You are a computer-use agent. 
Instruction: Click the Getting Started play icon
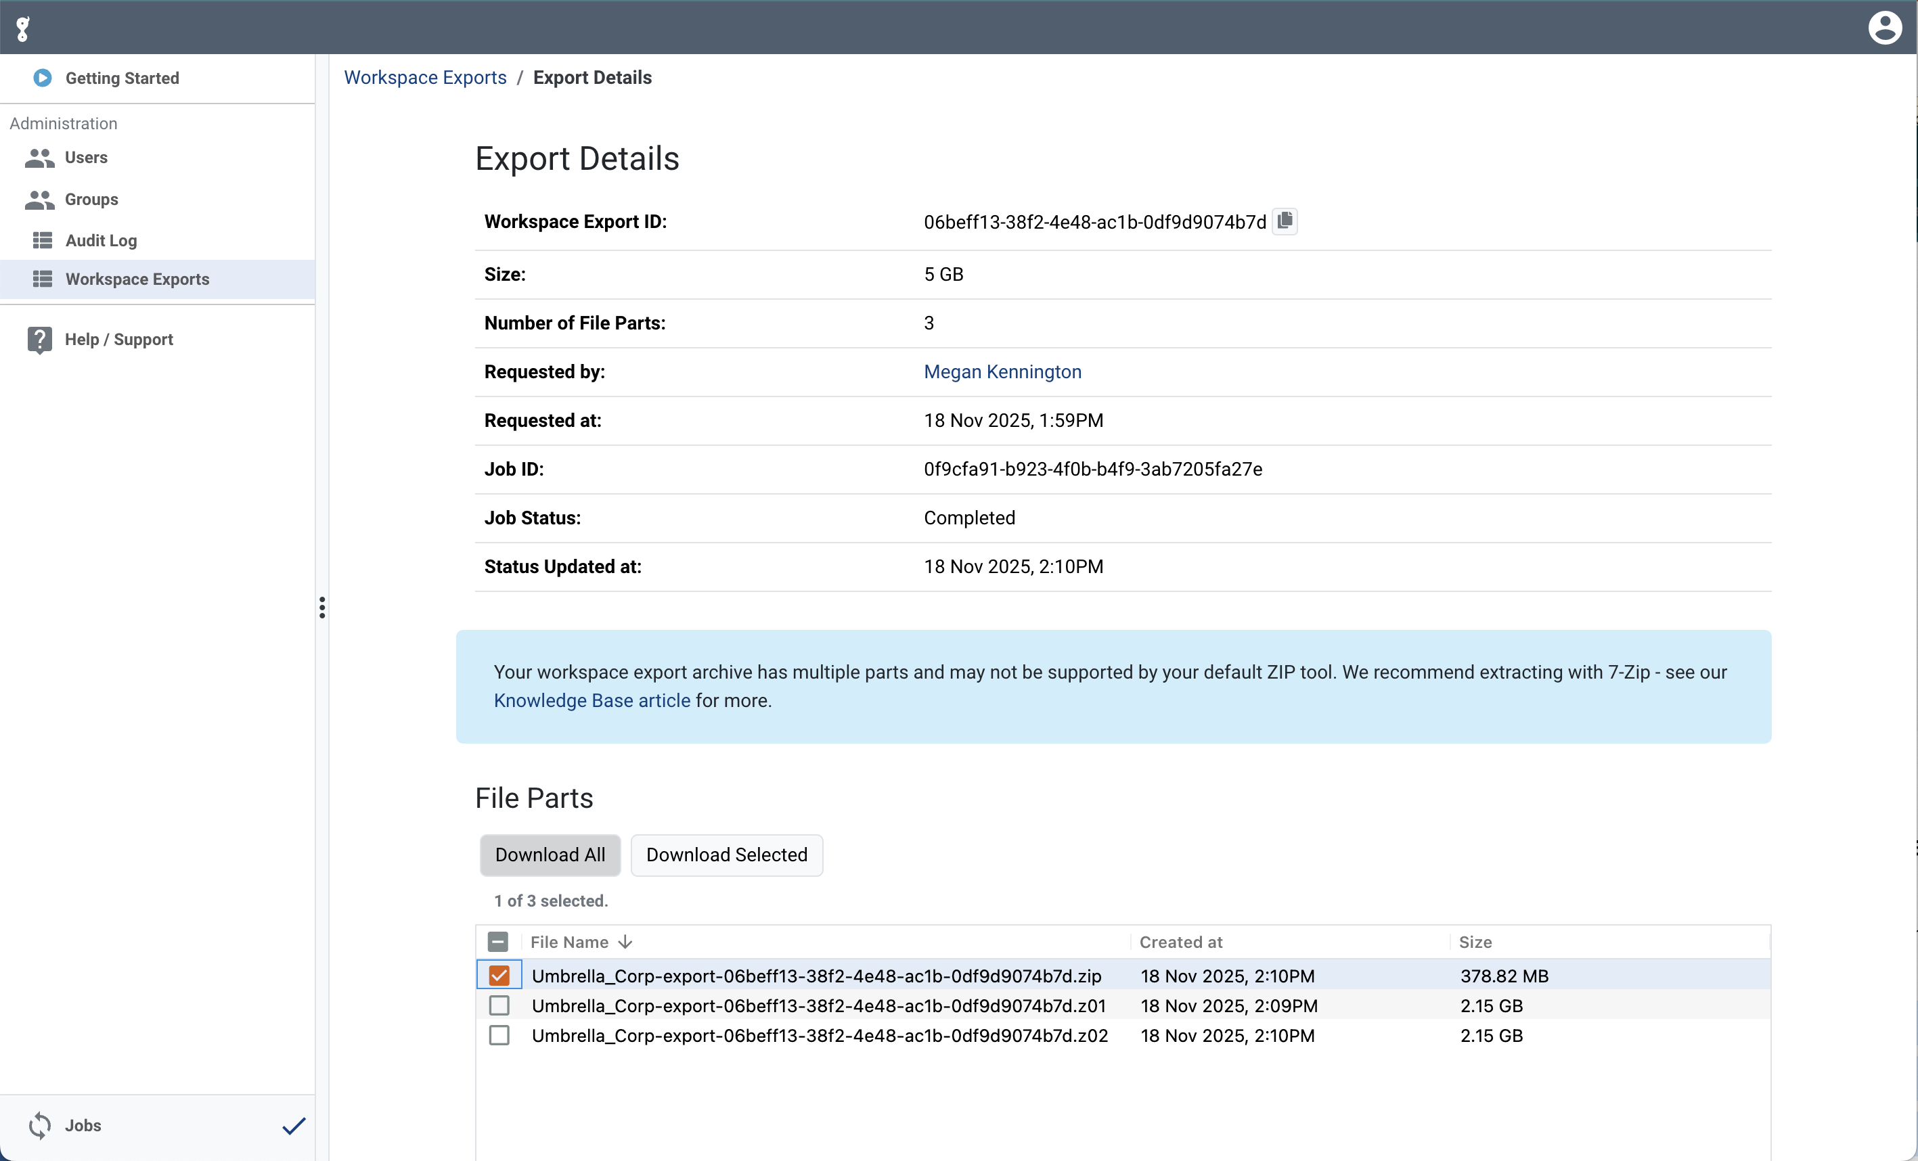click(x=43, y=78)
